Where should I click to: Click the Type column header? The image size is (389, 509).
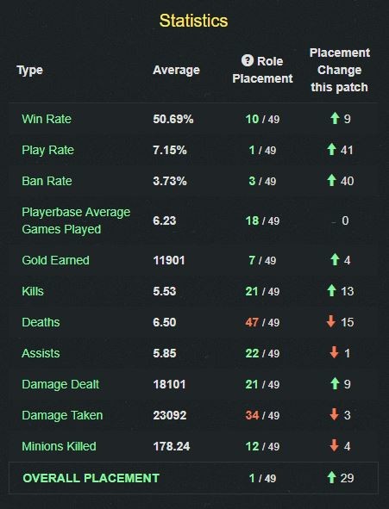pos(30,70)
